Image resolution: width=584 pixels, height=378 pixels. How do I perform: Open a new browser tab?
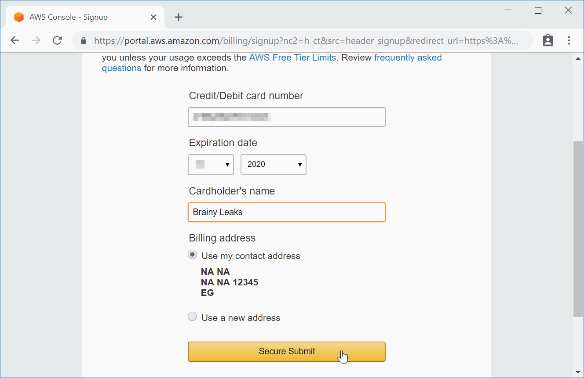click(x=178, y=17)
